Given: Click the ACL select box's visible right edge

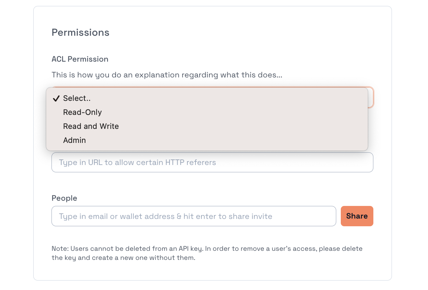Looking at the screenshot, I should [371, 97].
